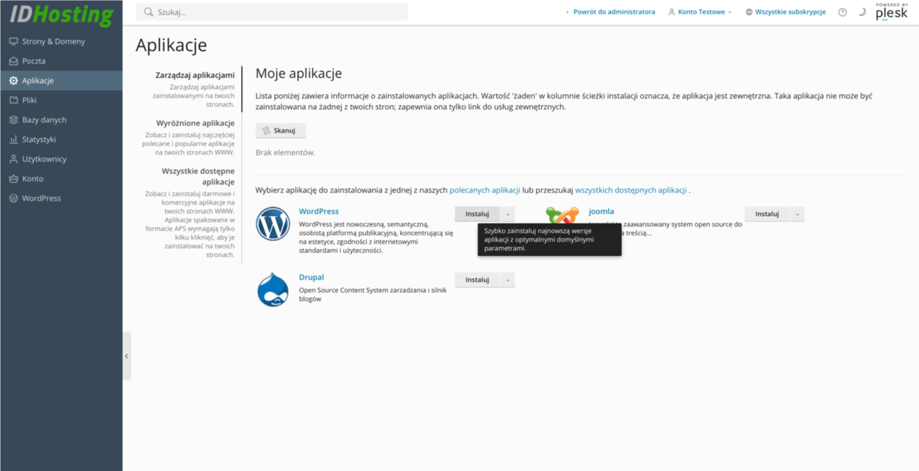This screenshot has height=471, width=919.
Task: Click the user icon beside Konto Testowe
Action: [x=672, y=12]
